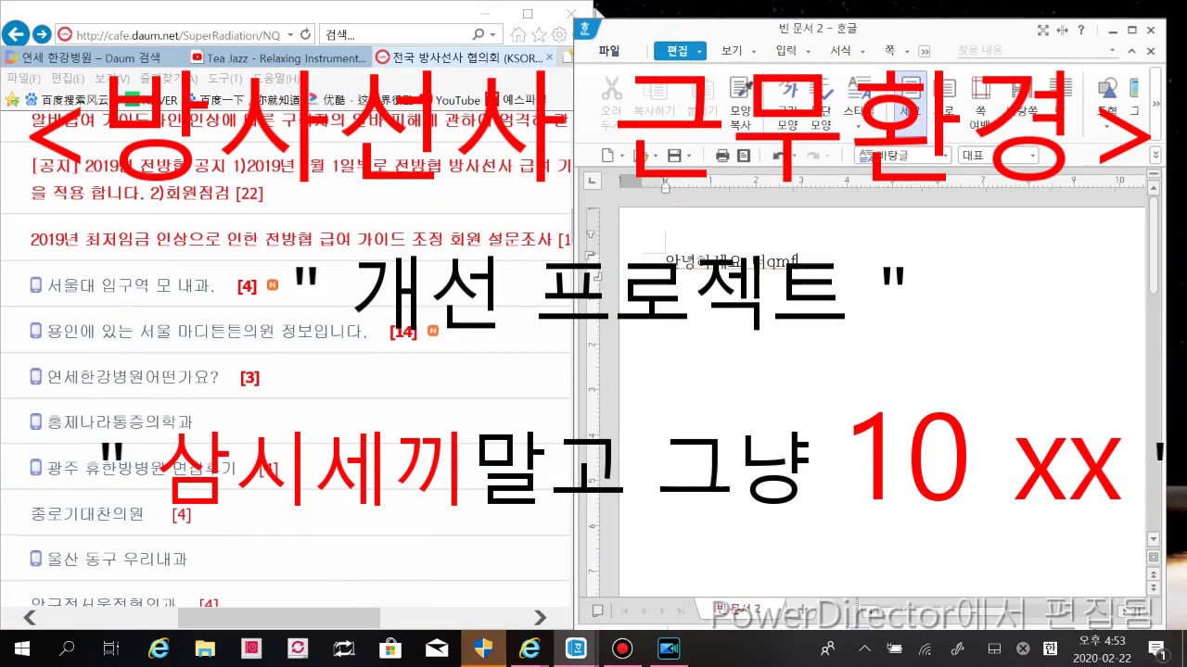This screenshot has width=1187, height=667.
Task: Open the 대표 style combo box
Action: tap(998, 156)
